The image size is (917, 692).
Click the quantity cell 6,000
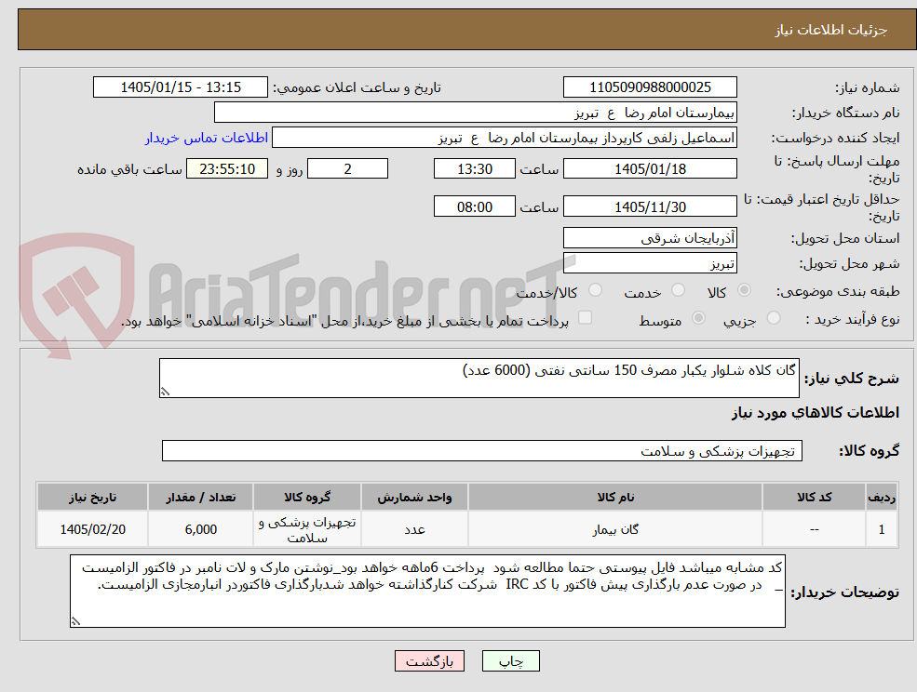click(200, 529)
